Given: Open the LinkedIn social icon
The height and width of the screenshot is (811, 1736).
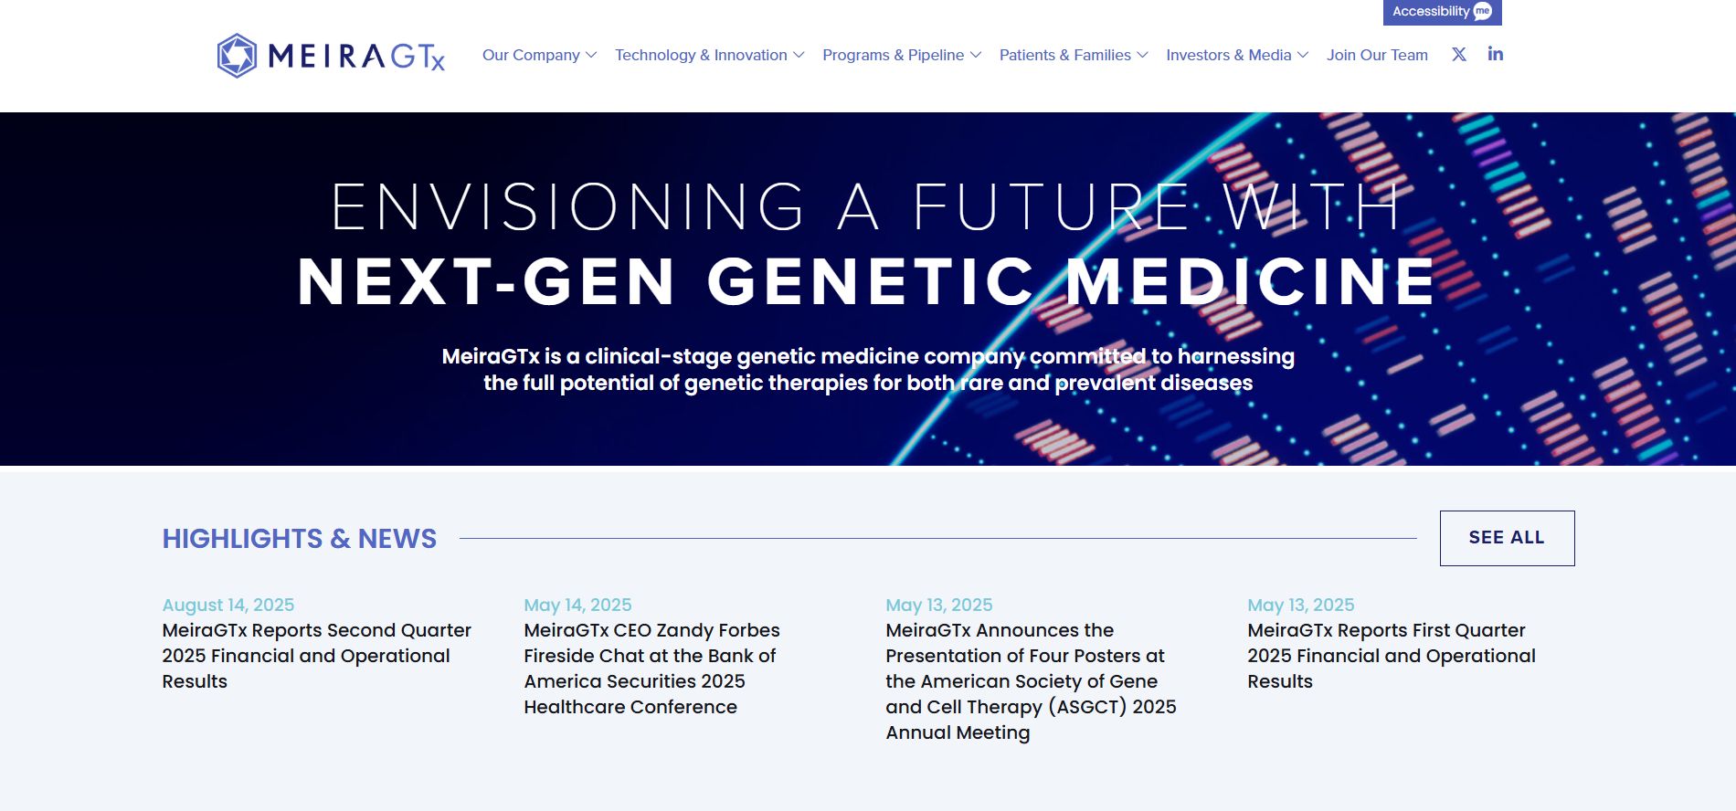Looking at the screenshot, I should click(1495, 55).
